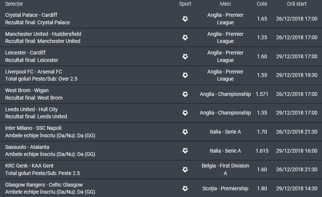Open the Liverpool FC - Arsenal FC selection

(34, 72)
